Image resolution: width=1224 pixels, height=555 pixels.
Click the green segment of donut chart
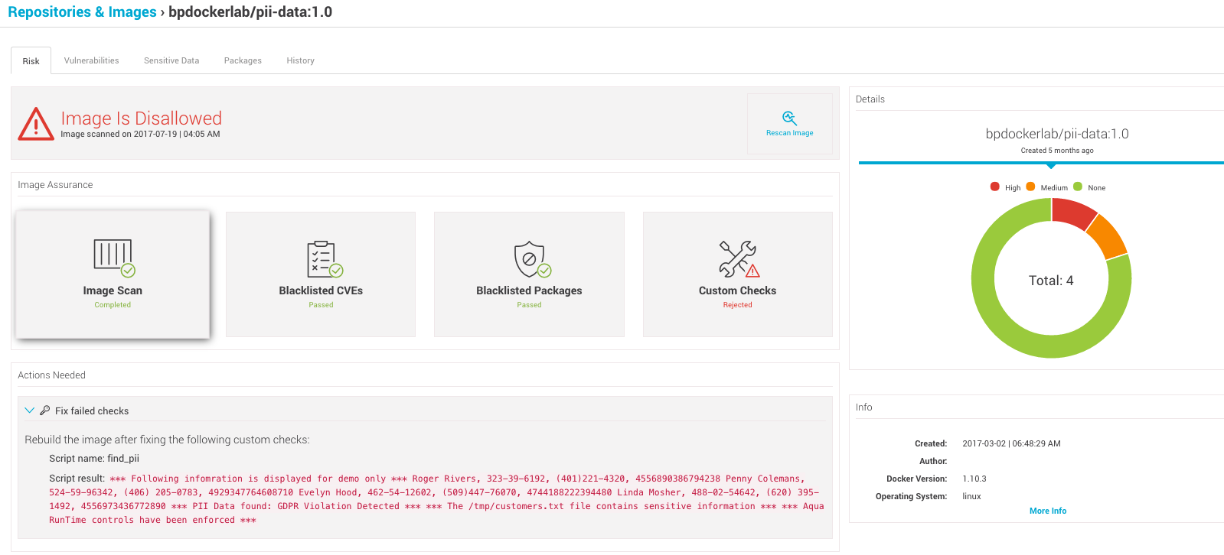pyautogui.click(x=995, y=321)
